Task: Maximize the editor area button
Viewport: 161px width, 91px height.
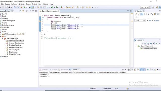Action: [131, 11]
